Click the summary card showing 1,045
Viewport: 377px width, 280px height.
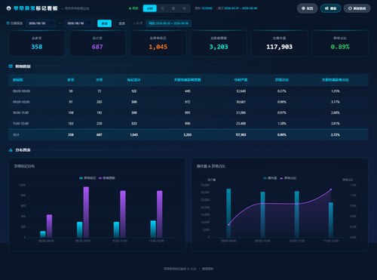coord(158,43)
